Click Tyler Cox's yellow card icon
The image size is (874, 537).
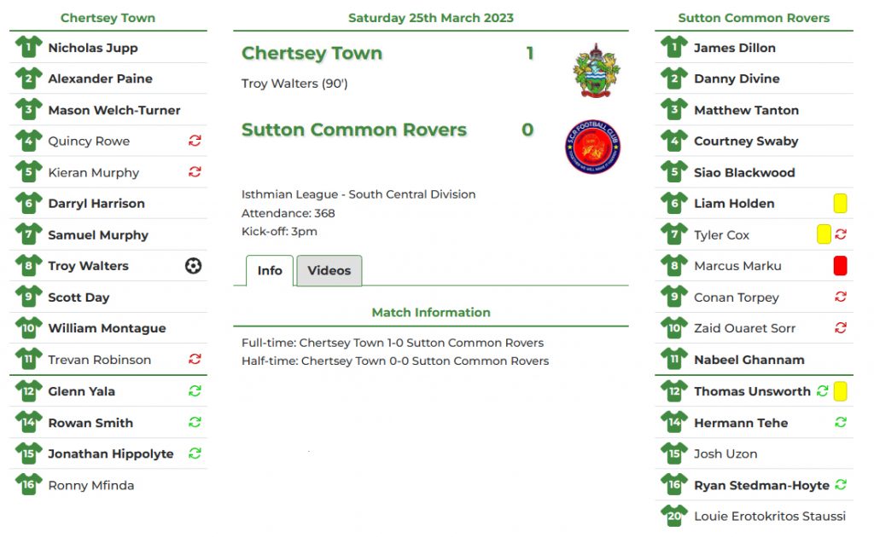(x=824, y=234)
